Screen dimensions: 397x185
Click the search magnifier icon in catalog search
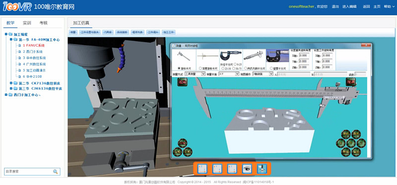[55, 172]
